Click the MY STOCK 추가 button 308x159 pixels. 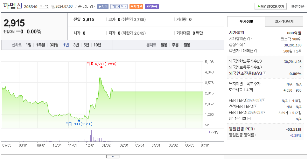(271, 6)
